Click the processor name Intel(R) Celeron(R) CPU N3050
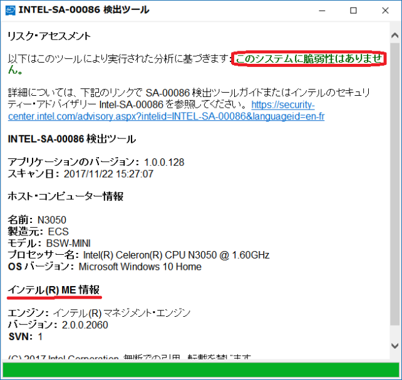 click(176, 255)
